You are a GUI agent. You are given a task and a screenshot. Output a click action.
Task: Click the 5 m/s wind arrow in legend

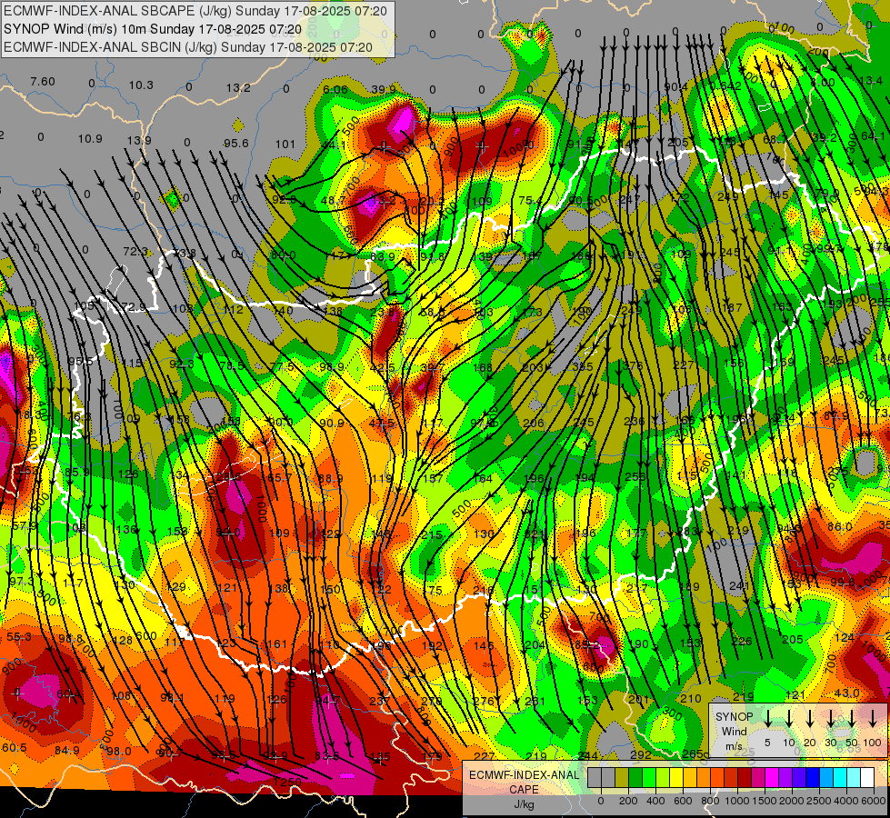(x=768, y=718)
